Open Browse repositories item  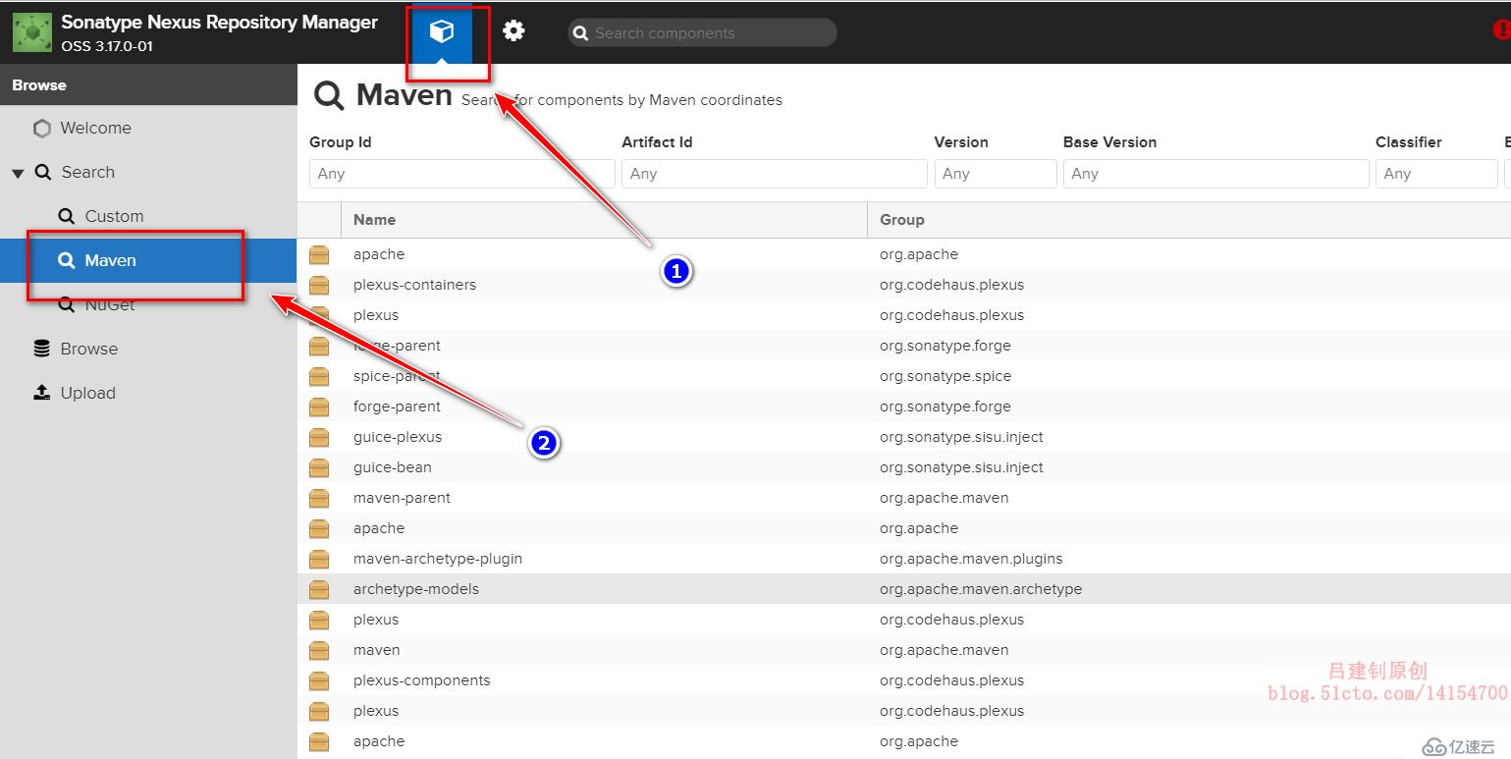pyautogui.click(x=89, y=349)
